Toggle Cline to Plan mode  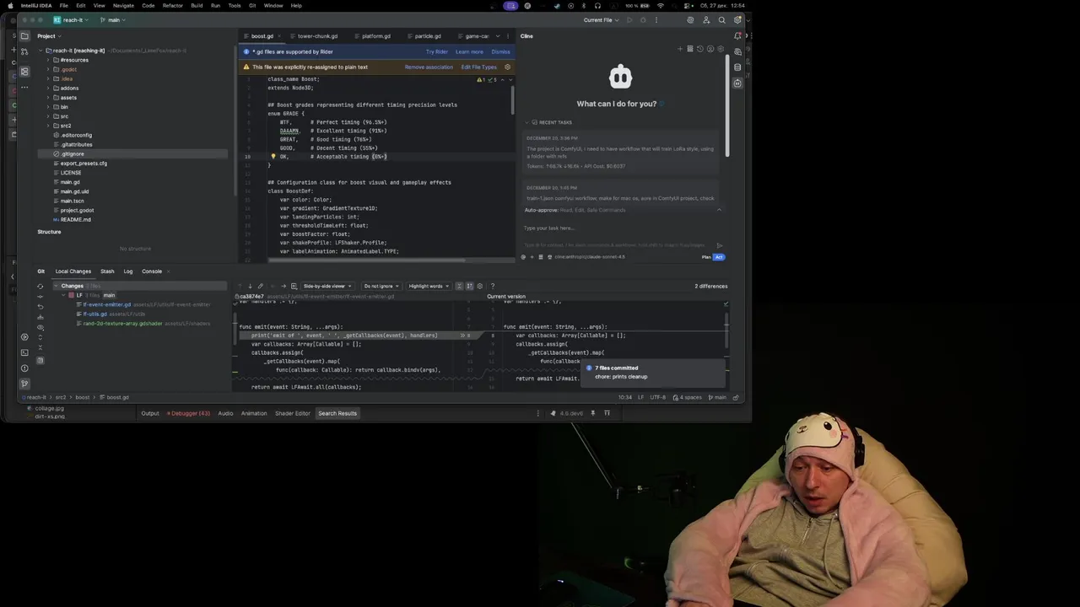706,257
